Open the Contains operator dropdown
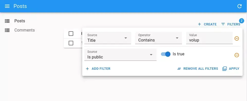 159,38
